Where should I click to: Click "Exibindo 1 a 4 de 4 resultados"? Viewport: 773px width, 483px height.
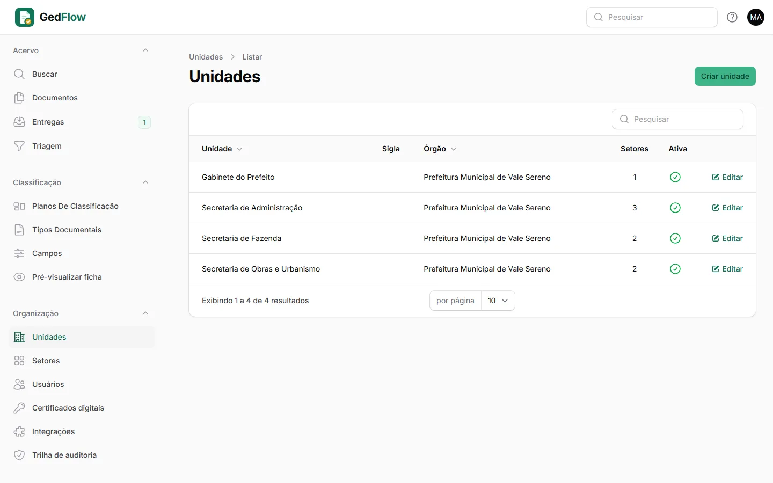(256, 301)
